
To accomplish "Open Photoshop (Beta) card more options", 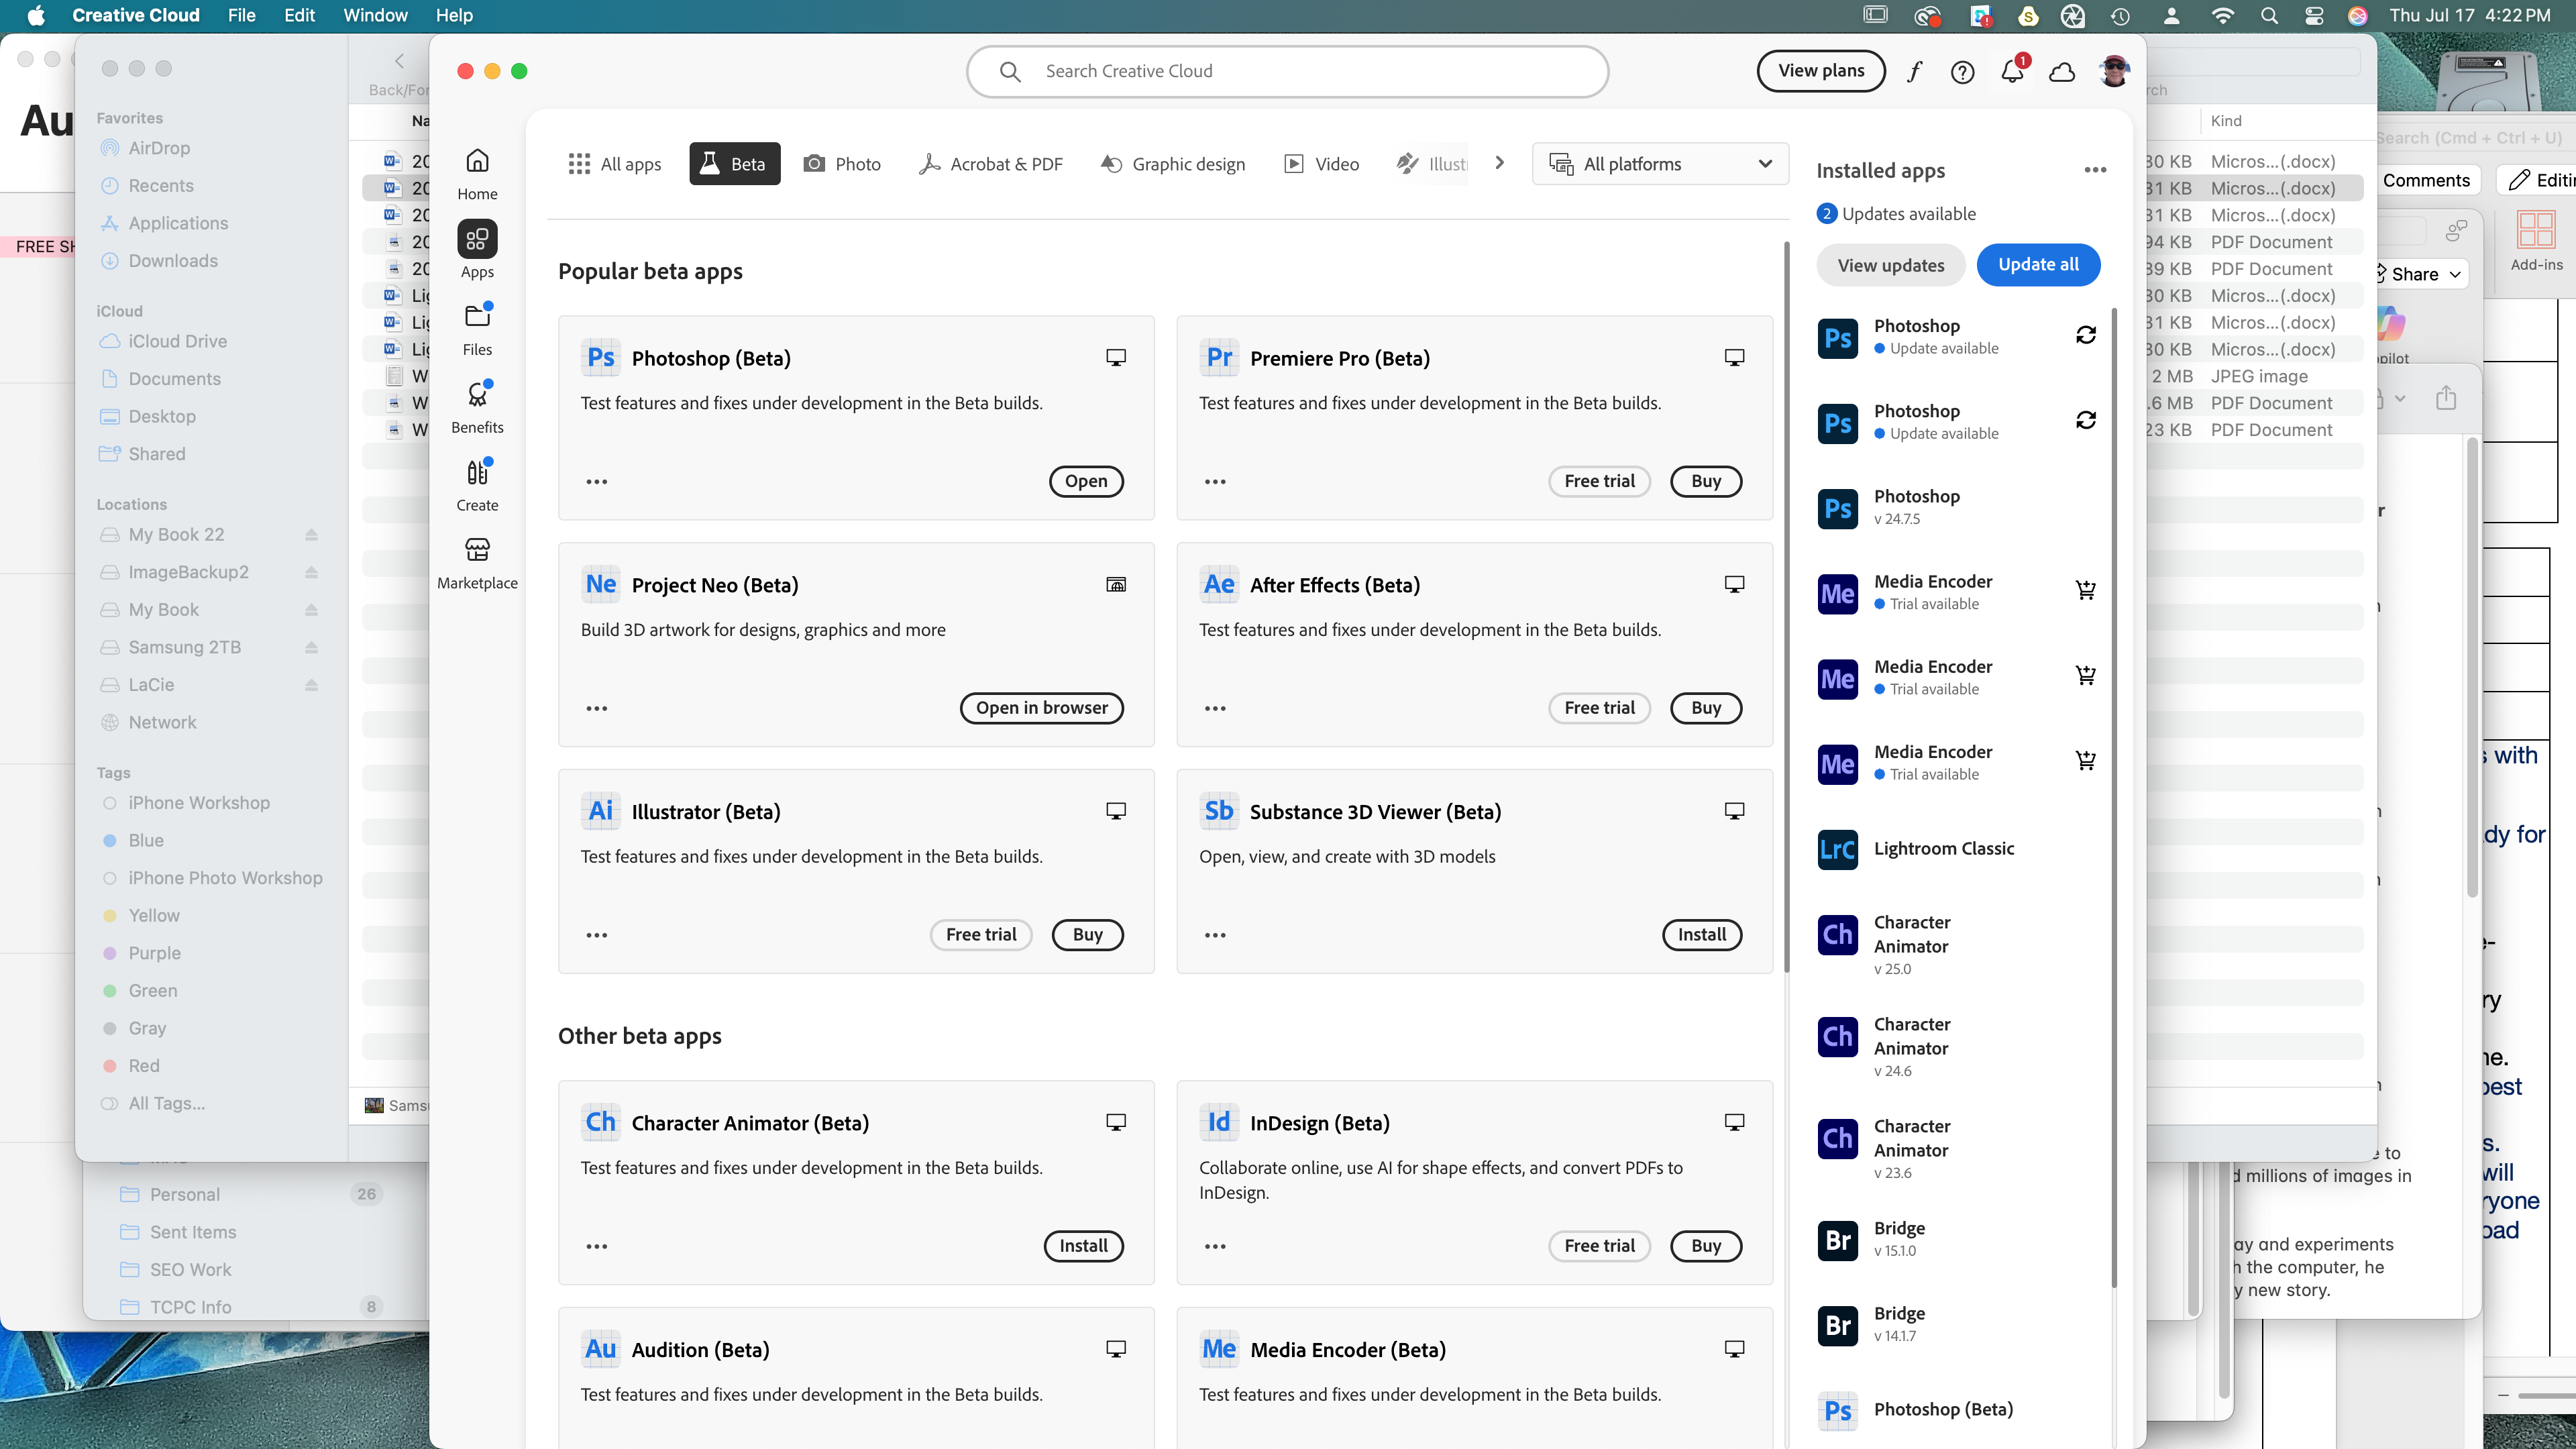I will (597, 482).
